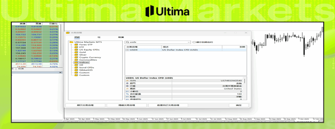Click the magnifier icon in the search box

click(127, 42)
